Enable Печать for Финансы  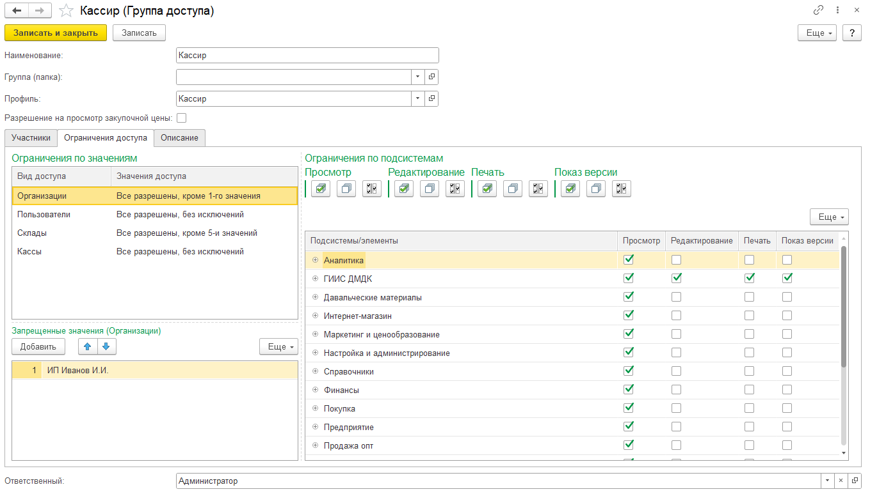tap(749, 389)
